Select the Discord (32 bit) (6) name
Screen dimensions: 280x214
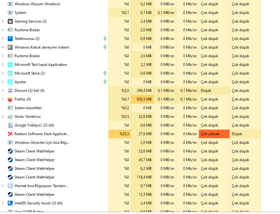point(29,91)
